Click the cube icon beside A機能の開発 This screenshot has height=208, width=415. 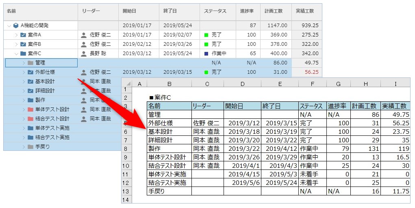point(16,26)
